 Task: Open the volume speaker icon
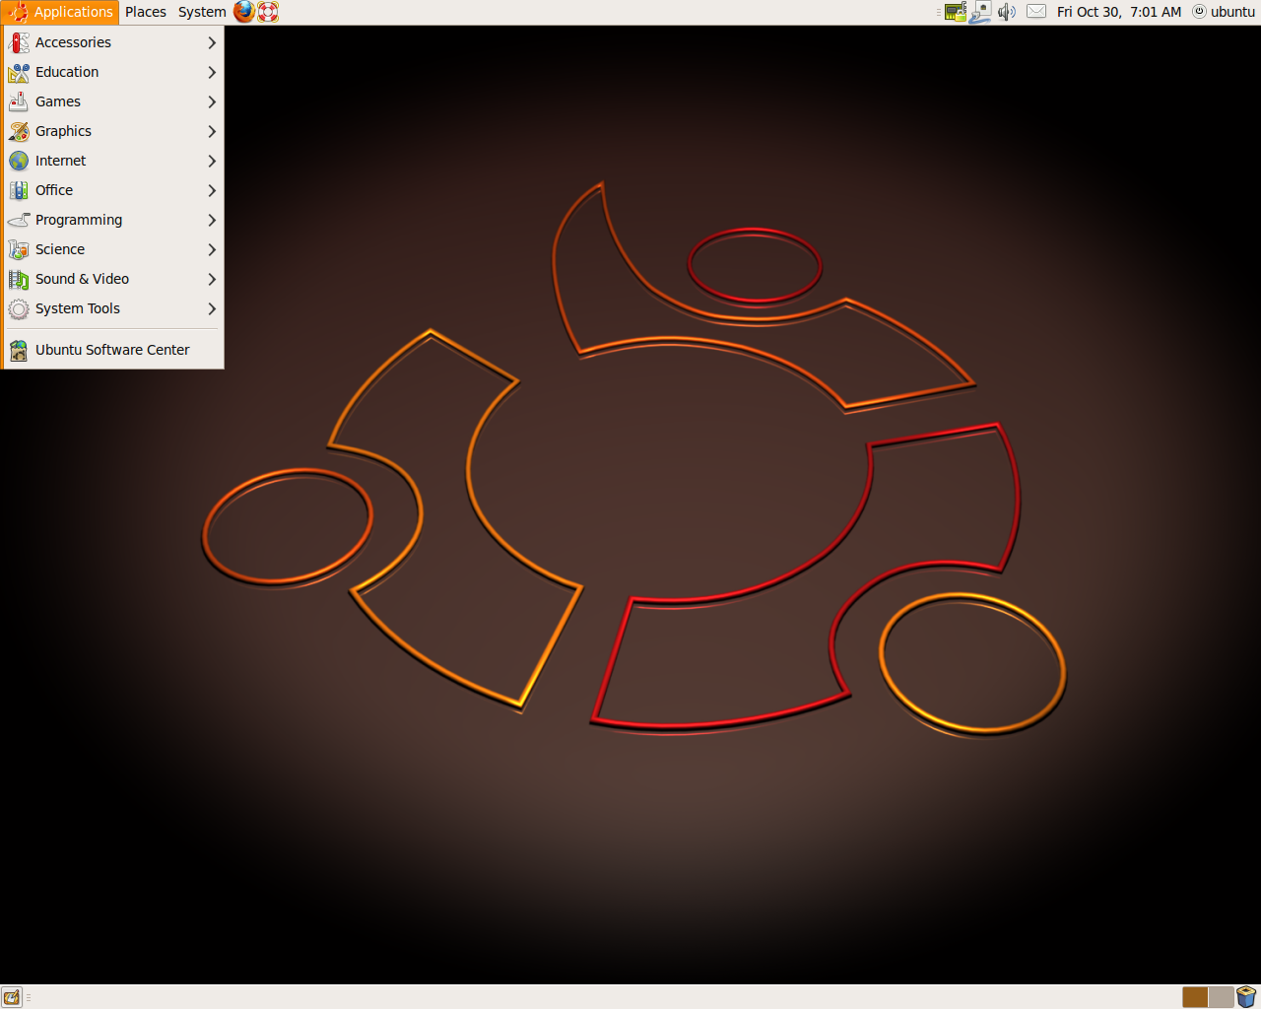pos(1006,12)
